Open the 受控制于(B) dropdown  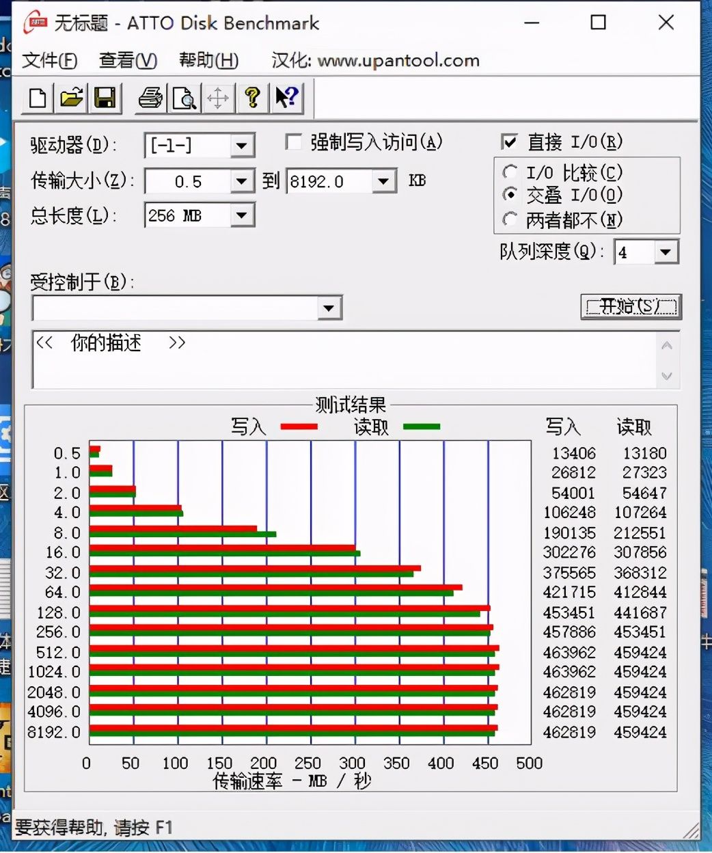coord(329,308)
